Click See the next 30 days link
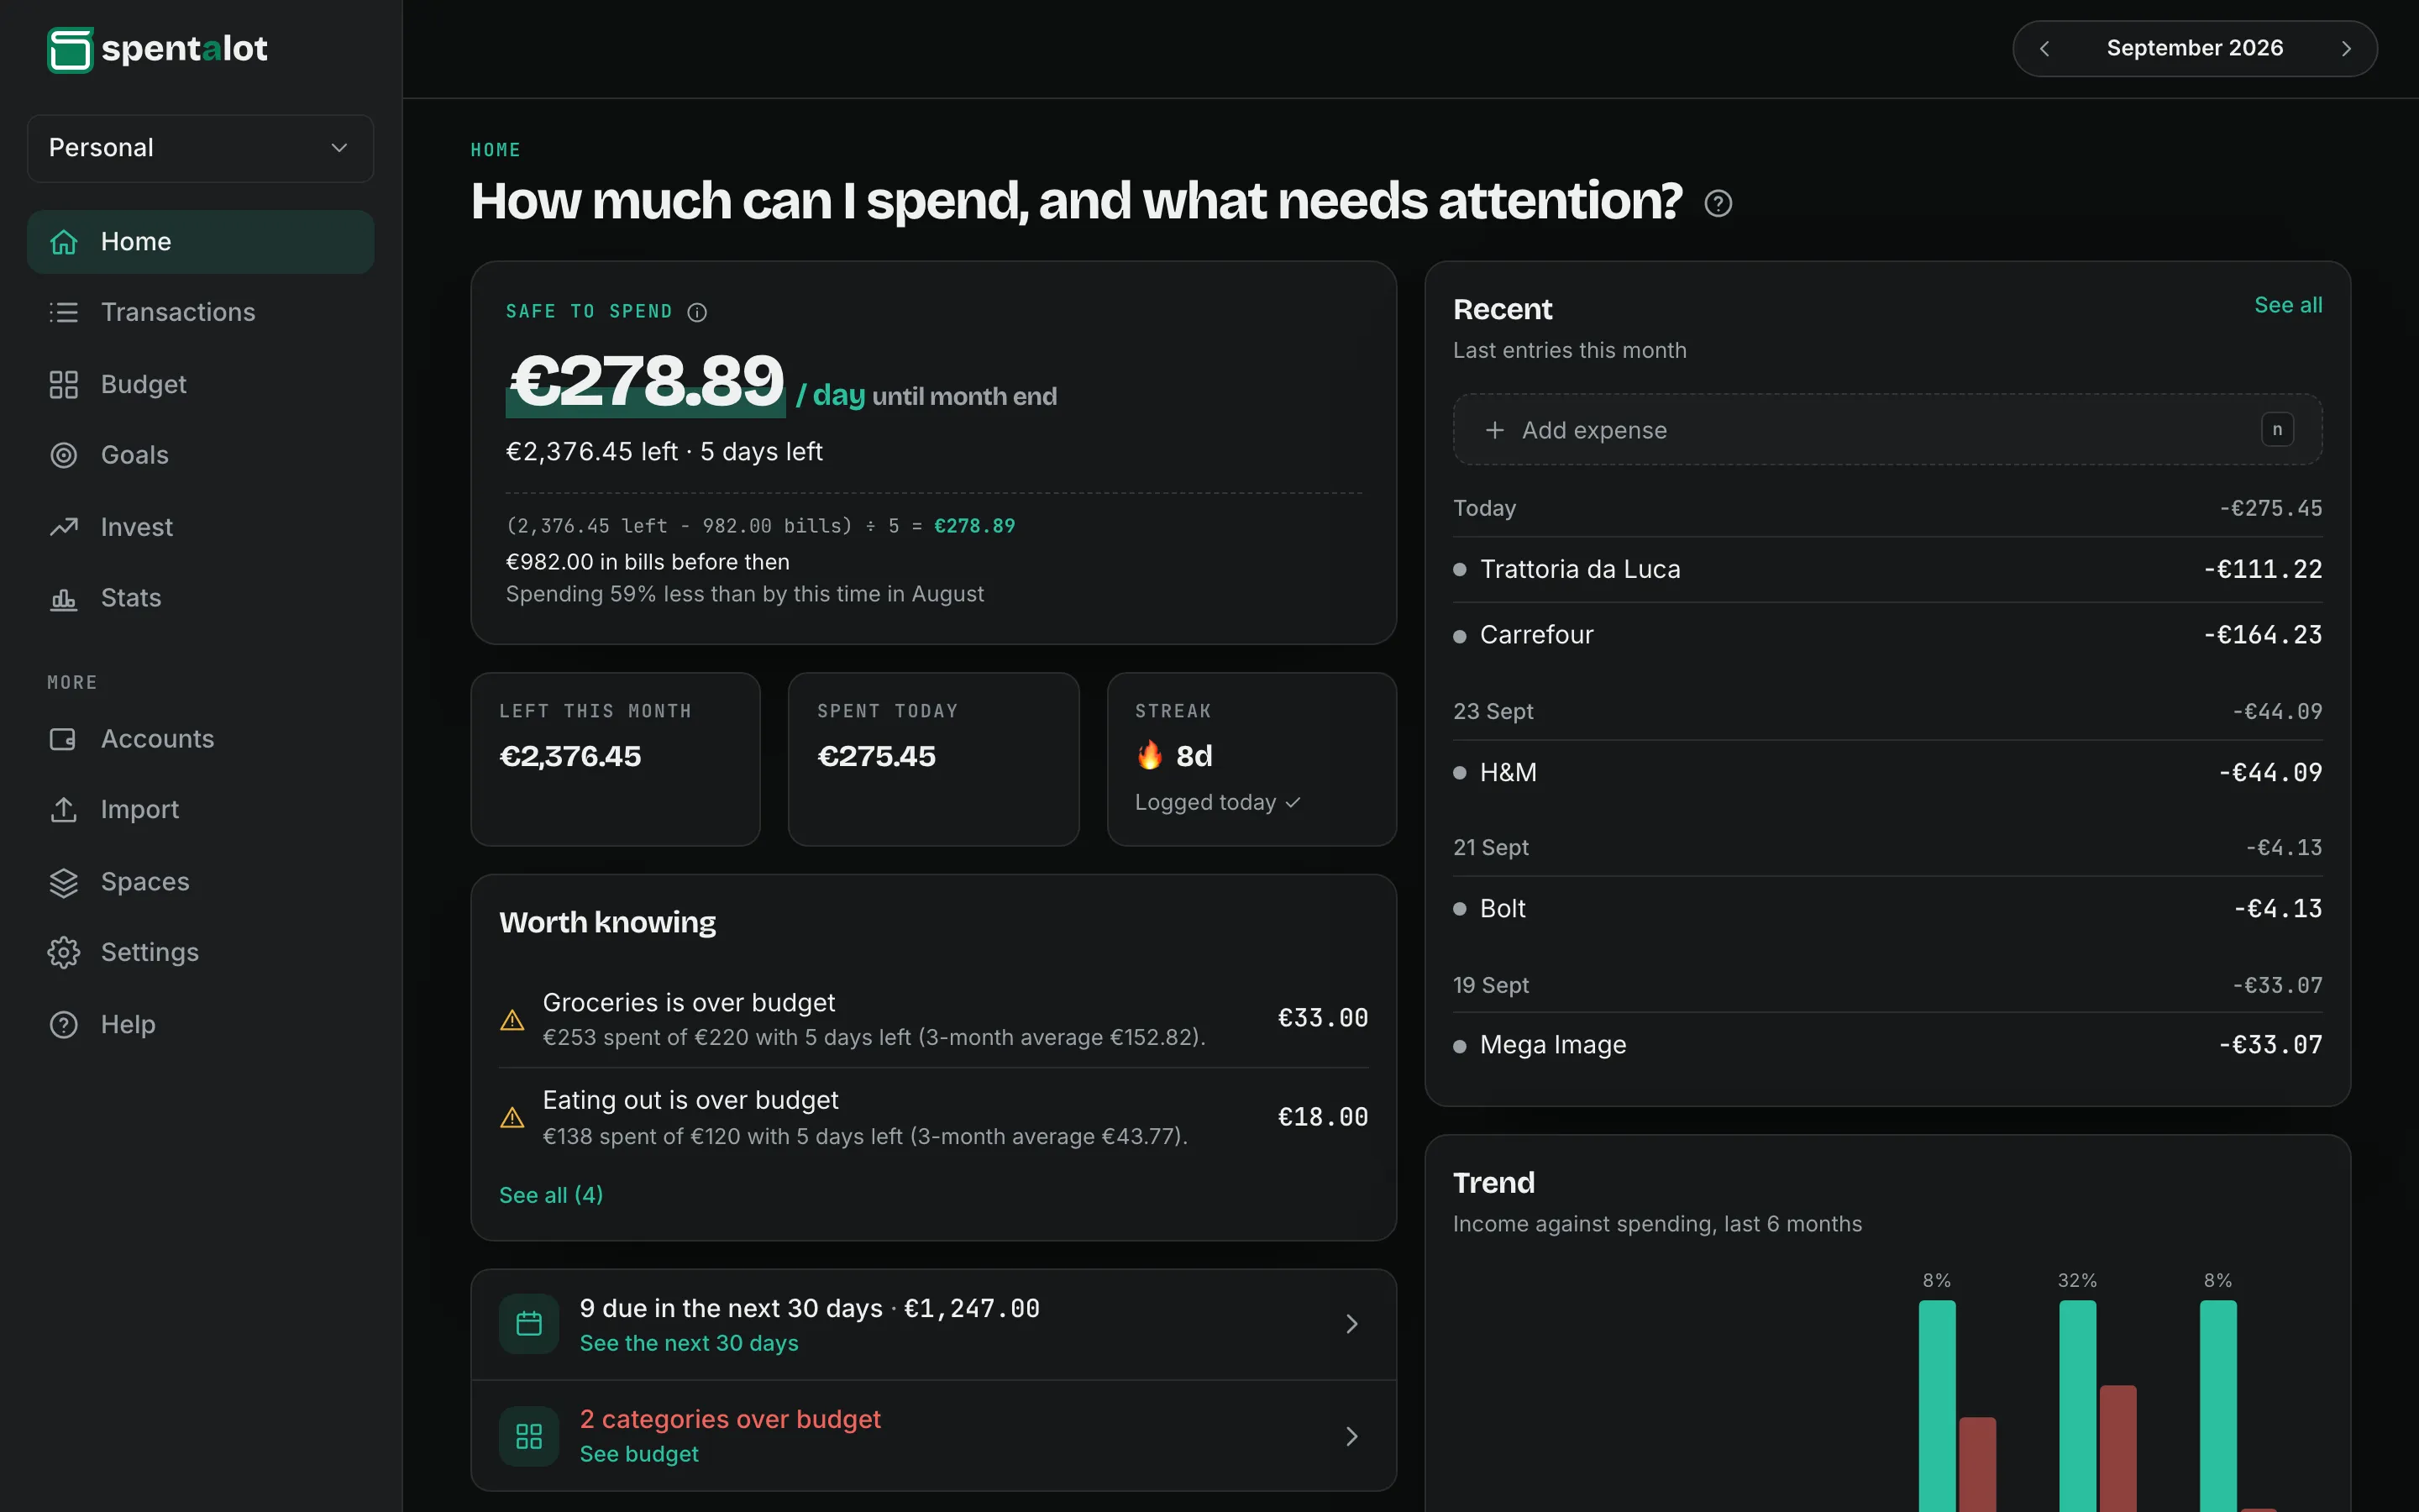This screenshot has width=2419, height=1512. point(689,1343)
